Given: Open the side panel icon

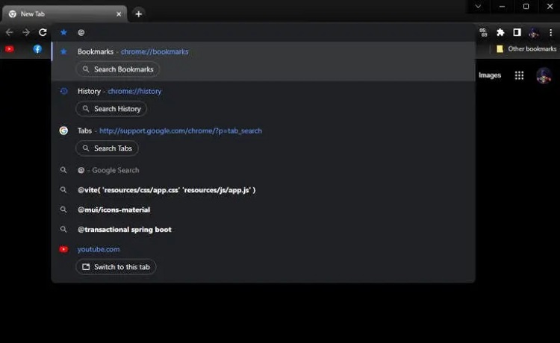Looking at the screenshot, I should coord(517,33).
